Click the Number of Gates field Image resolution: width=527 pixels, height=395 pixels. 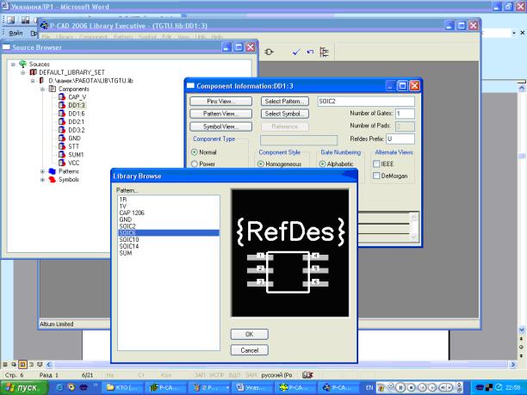point(405,114)
